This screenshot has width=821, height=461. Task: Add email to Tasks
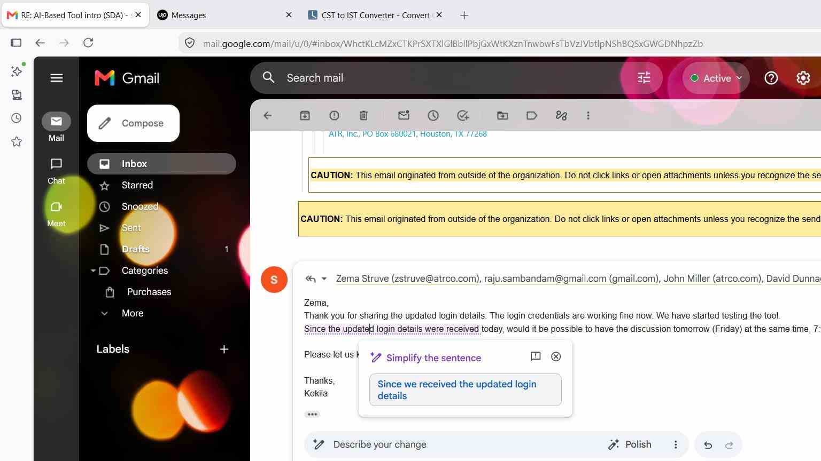[463, 115]
